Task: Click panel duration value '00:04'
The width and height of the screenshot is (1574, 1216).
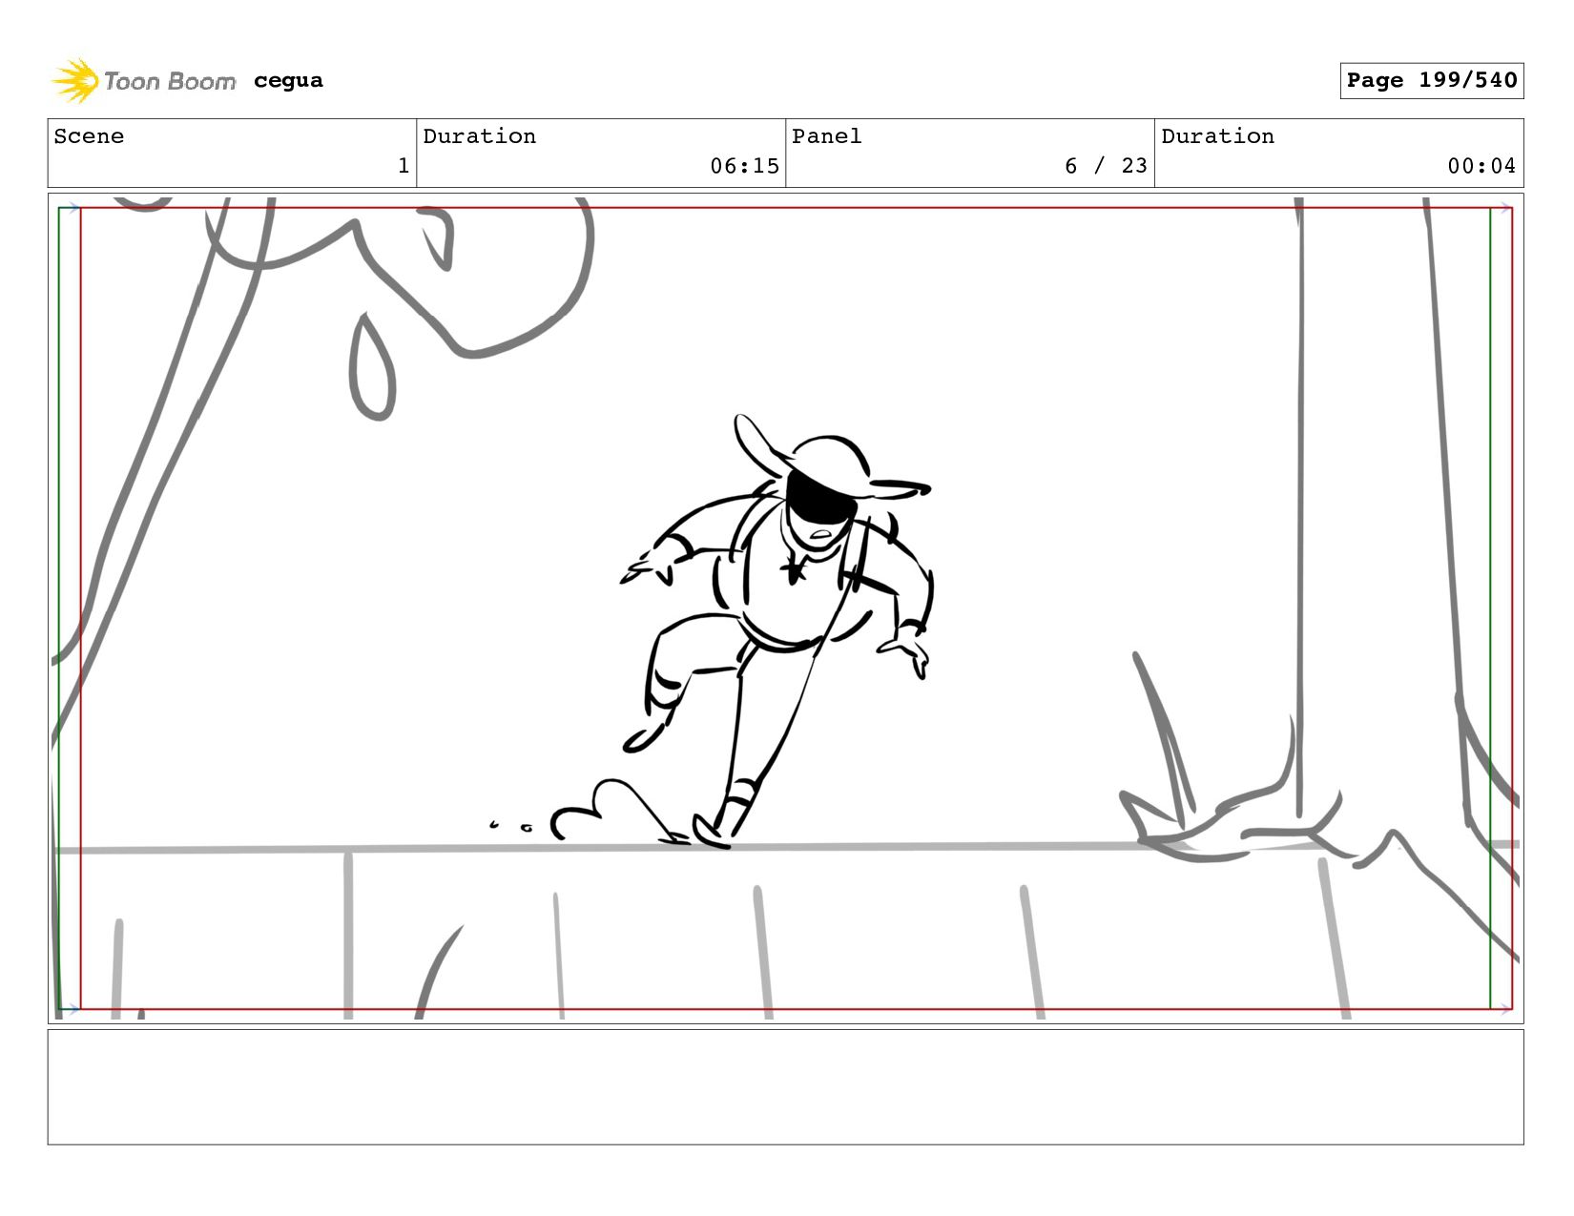Action: tap(1481, 166)
